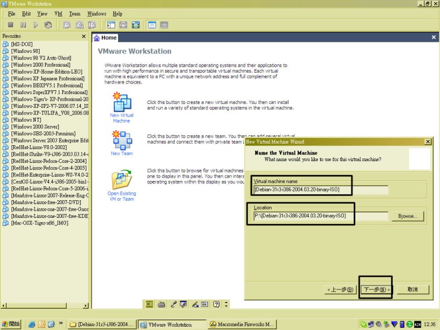Close the Favorites panel
440x330 pixels.
click(x=84, y=36)
